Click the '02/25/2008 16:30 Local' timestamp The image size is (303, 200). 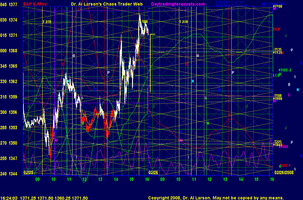[x=231, y=5]
